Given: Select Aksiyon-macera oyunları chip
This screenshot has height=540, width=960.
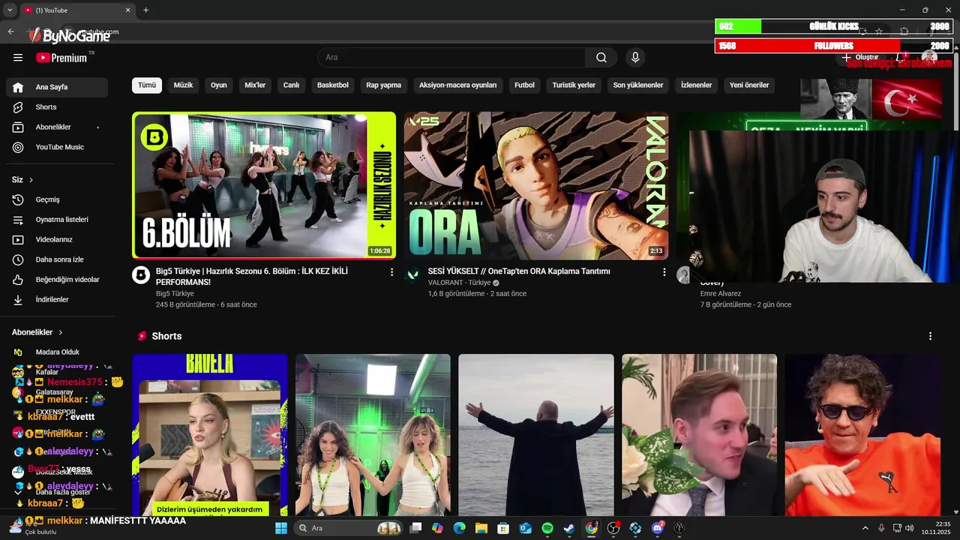Looking at the screenshot, I should 458,85.
